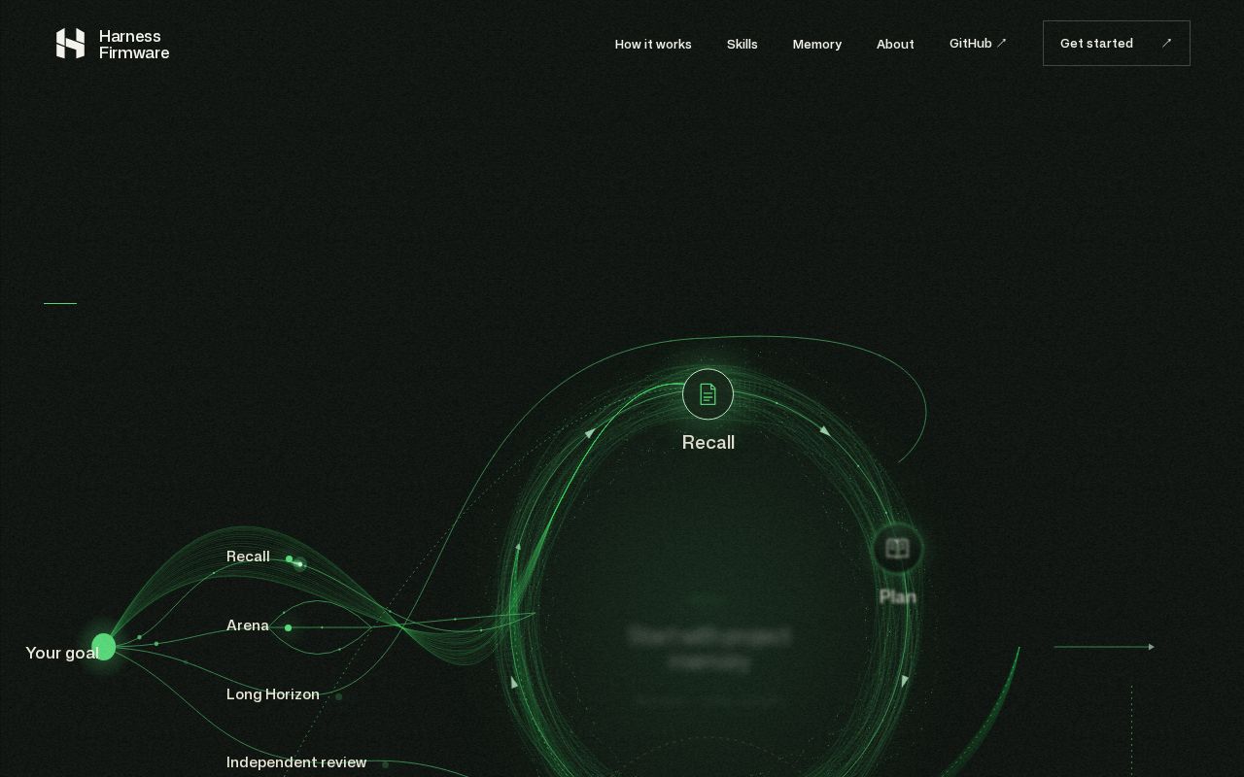The image size is (1244, 777).
Task: Click the Harness Firmware logo icon
Action: (70, 44)
